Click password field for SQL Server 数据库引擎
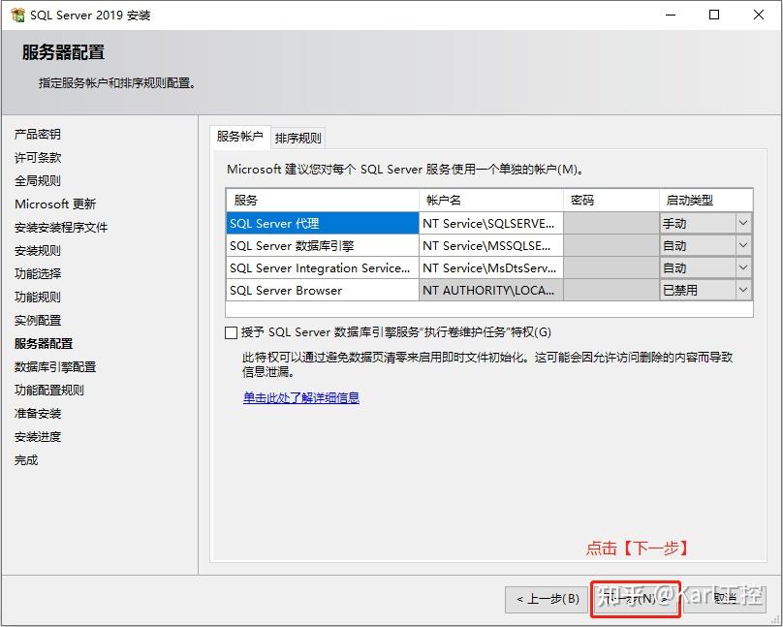 point(611,245)
